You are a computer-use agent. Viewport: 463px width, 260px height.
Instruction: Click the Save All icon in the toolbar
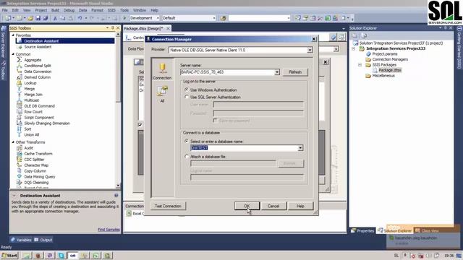click(45, 18)
